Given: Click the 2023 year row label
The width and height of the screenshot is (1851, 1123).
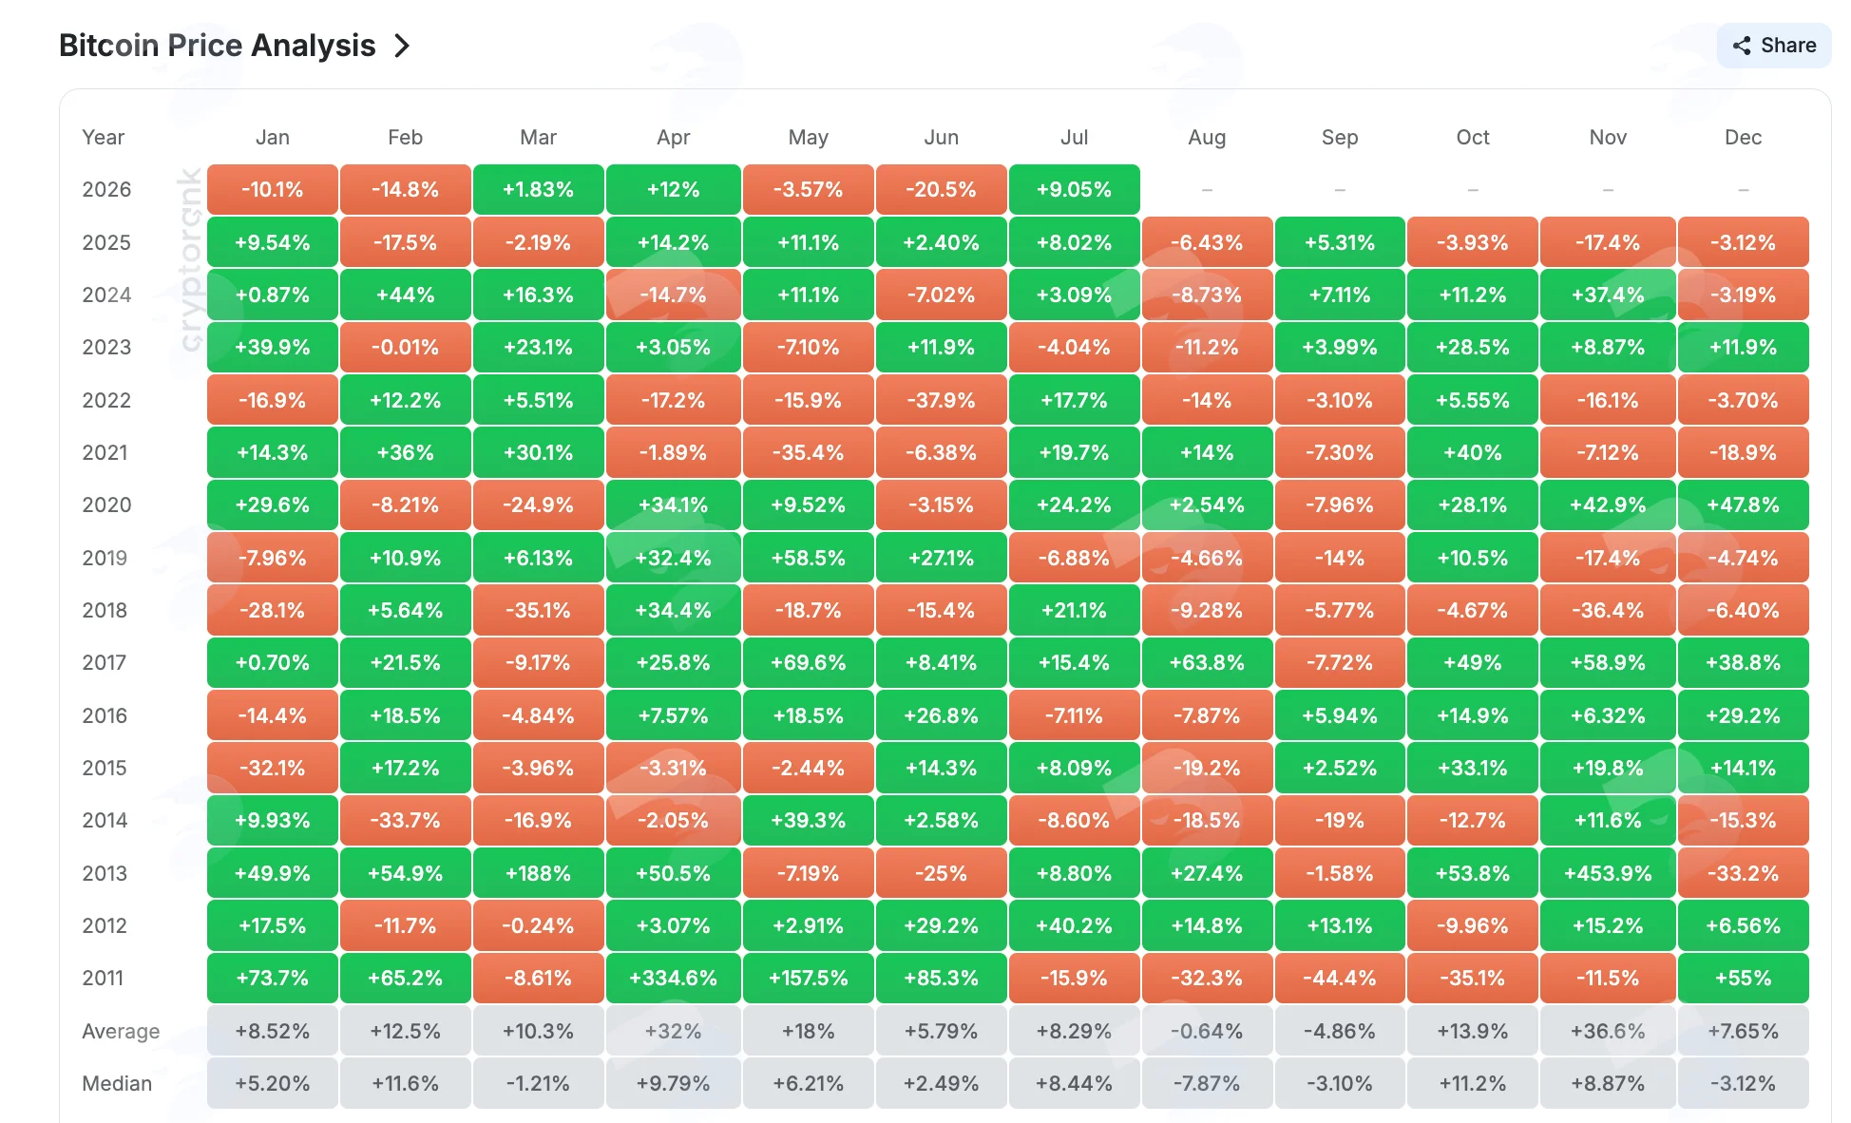Looking at the screenshot, I should click(x=106, y=347).
